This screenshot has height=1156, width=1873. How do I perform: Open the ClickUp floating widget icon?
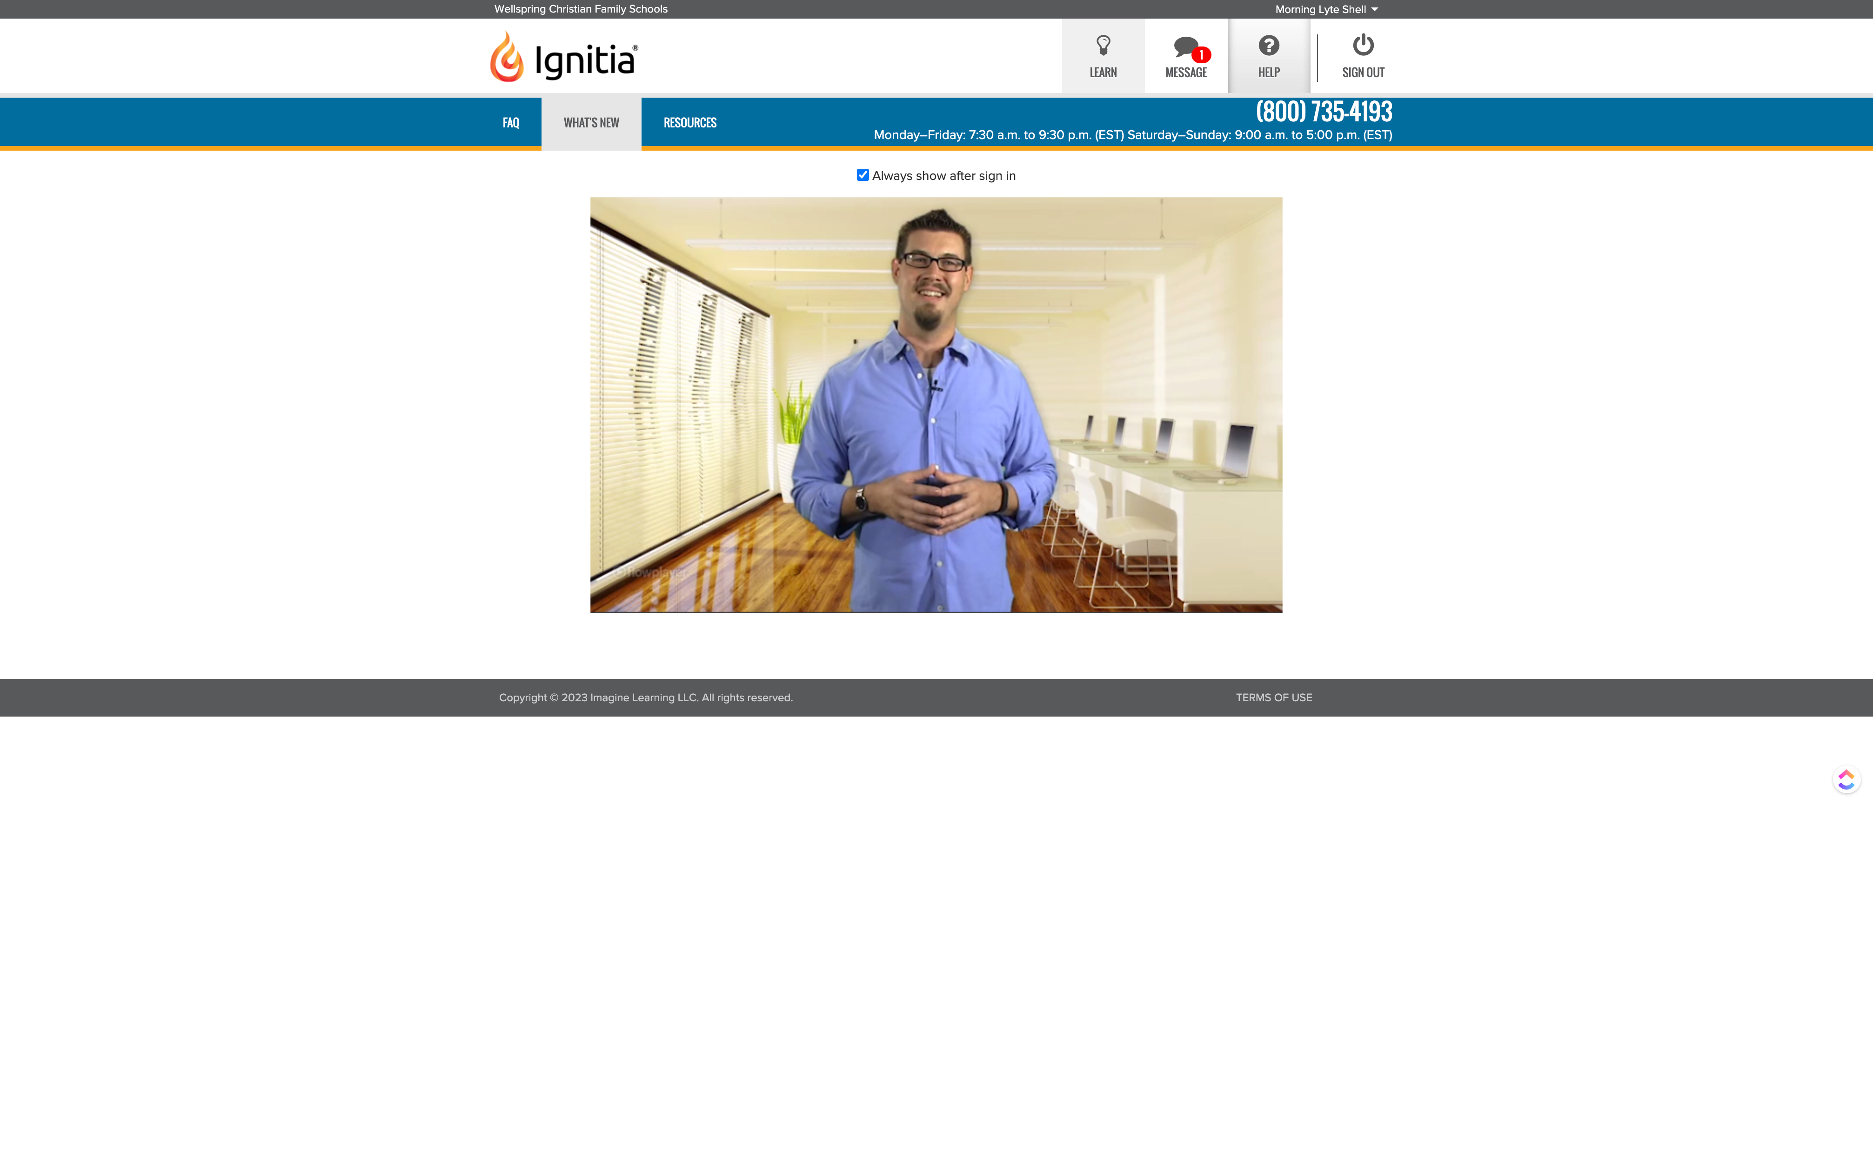(x=1846, y=780)
